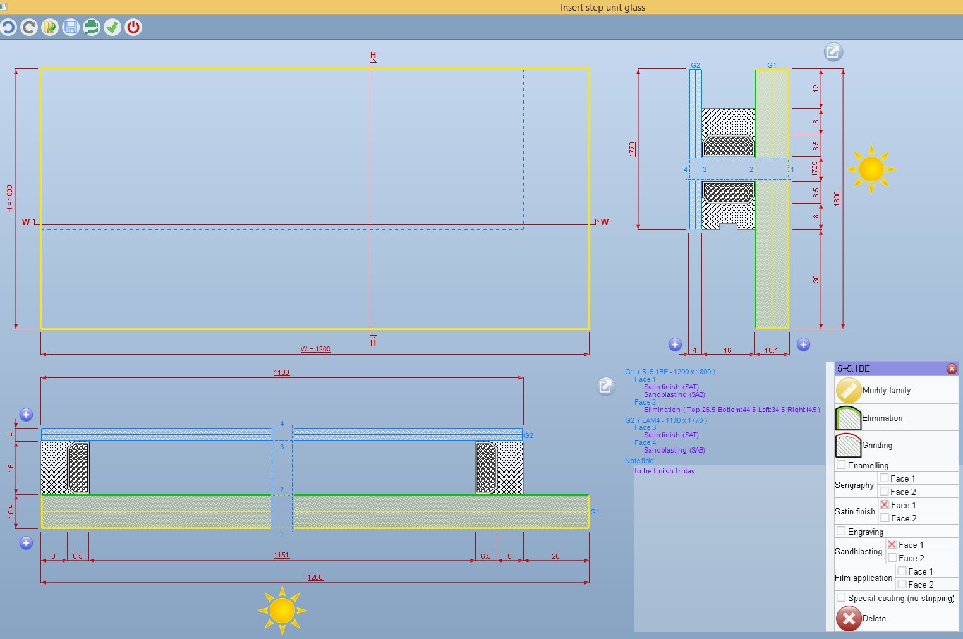The image size is (963, 639).
Task: Click the sun icon below horizontal section
Action: (282, 611)
